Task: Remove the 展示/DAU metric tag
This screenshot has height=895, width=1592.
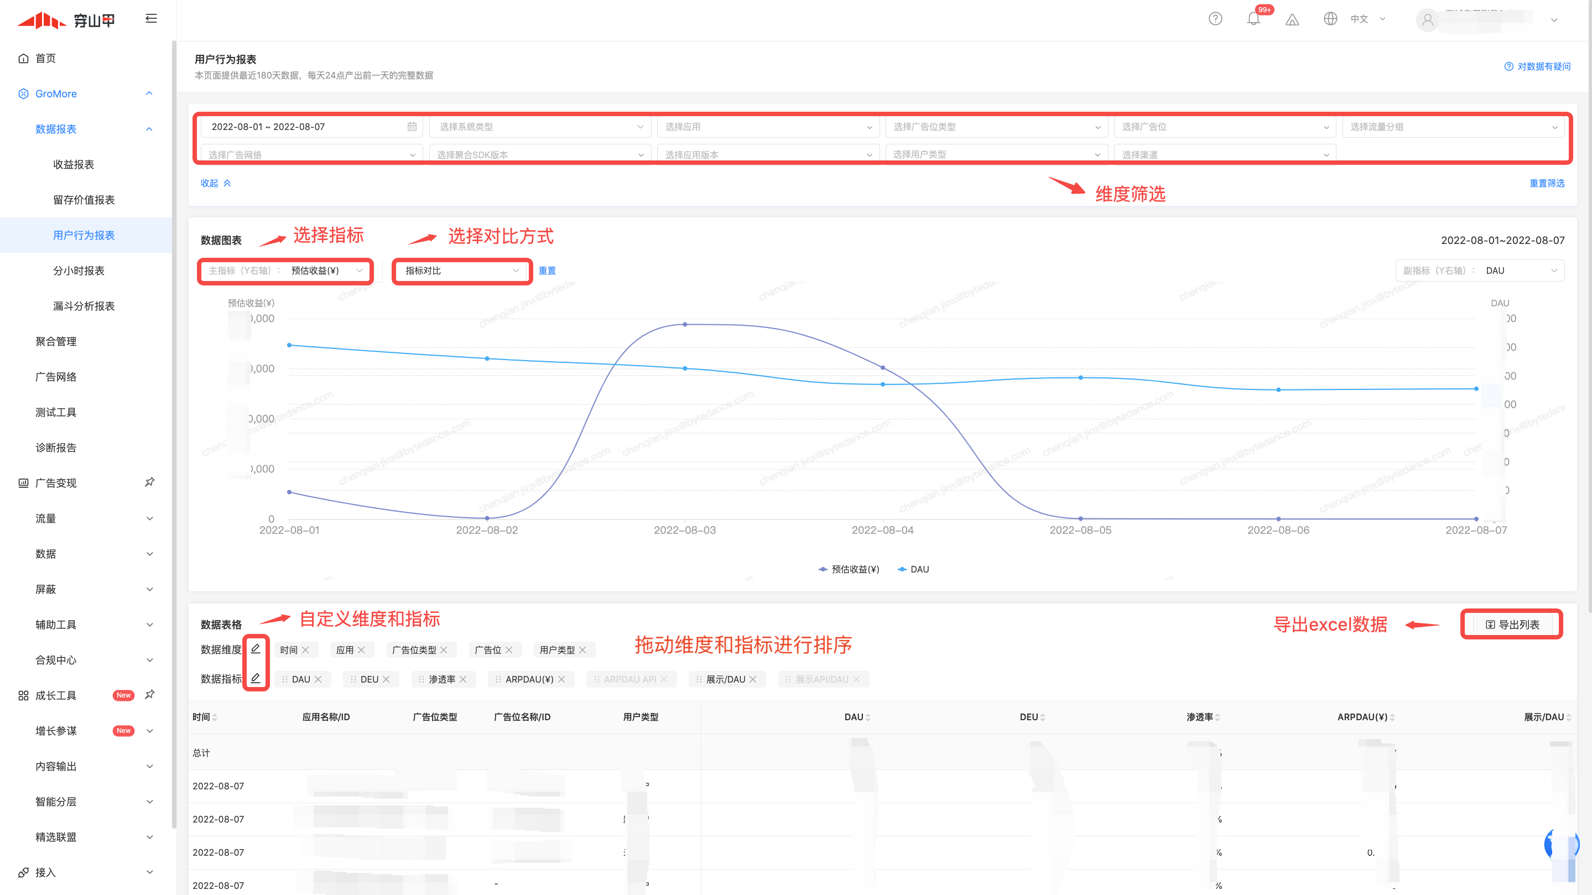Action: 753,679
